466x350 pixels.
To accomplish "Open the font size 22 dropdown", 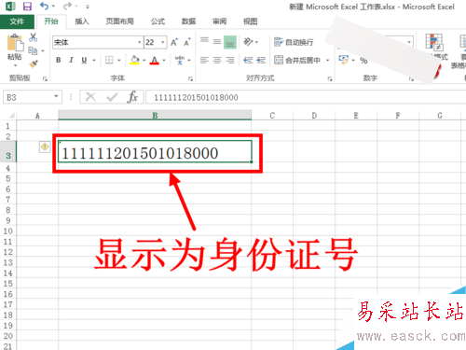I will pos(163,42).
